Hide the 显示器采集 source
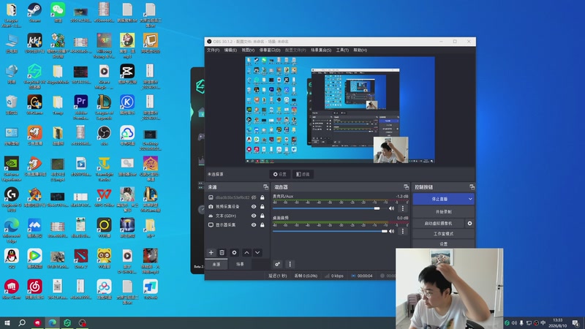This screenshot has width=585, height=329. tap(254, 225)
